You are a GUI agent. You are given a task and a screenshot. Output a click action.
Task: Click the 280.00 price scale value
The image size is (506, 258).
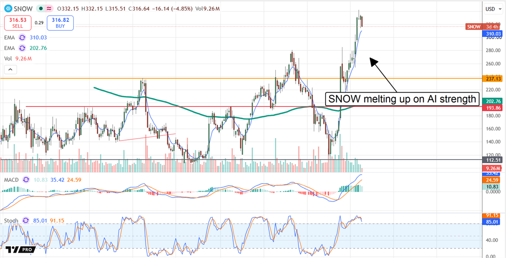point(493,51)
